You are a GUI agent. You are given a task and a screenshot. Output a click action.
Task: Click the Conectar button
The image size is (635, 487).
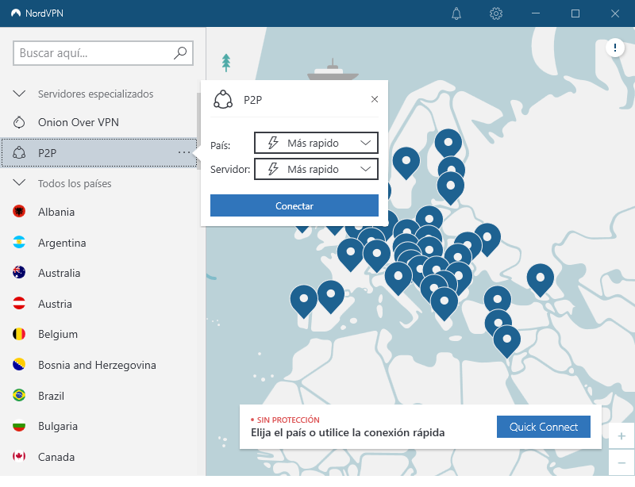(x=294, y=205)
